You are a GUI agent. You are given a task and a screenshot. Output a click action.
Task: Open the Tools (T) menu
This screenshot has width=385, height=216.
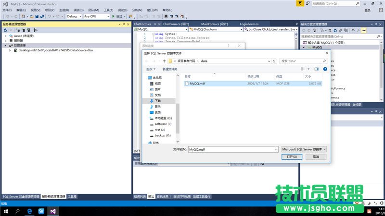(108, 10)
